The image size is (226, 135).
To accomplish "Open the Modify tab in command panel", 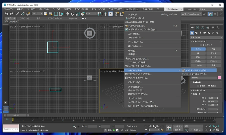I will (x=197, y=28).
